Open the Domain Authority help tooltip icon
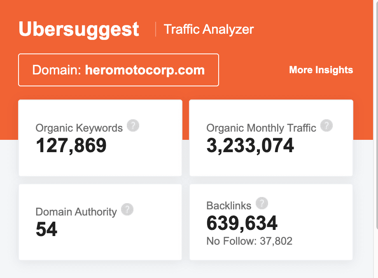 click(127, 209)
